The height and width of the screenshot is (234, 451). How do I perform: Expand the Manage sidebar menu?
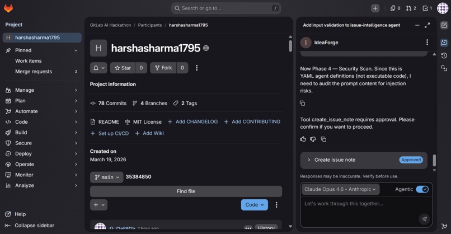(x=42, y=90)
